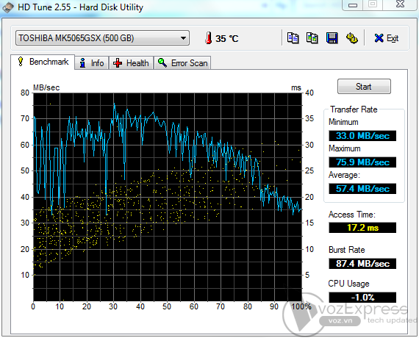Screen dimensions: 419x338
Task: Click the thermometer temperature icon
Action: 209,38
